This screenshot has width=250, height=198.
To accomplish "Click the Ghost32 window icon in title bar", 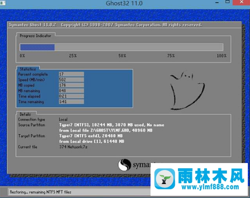I will [x=2, y=3].
